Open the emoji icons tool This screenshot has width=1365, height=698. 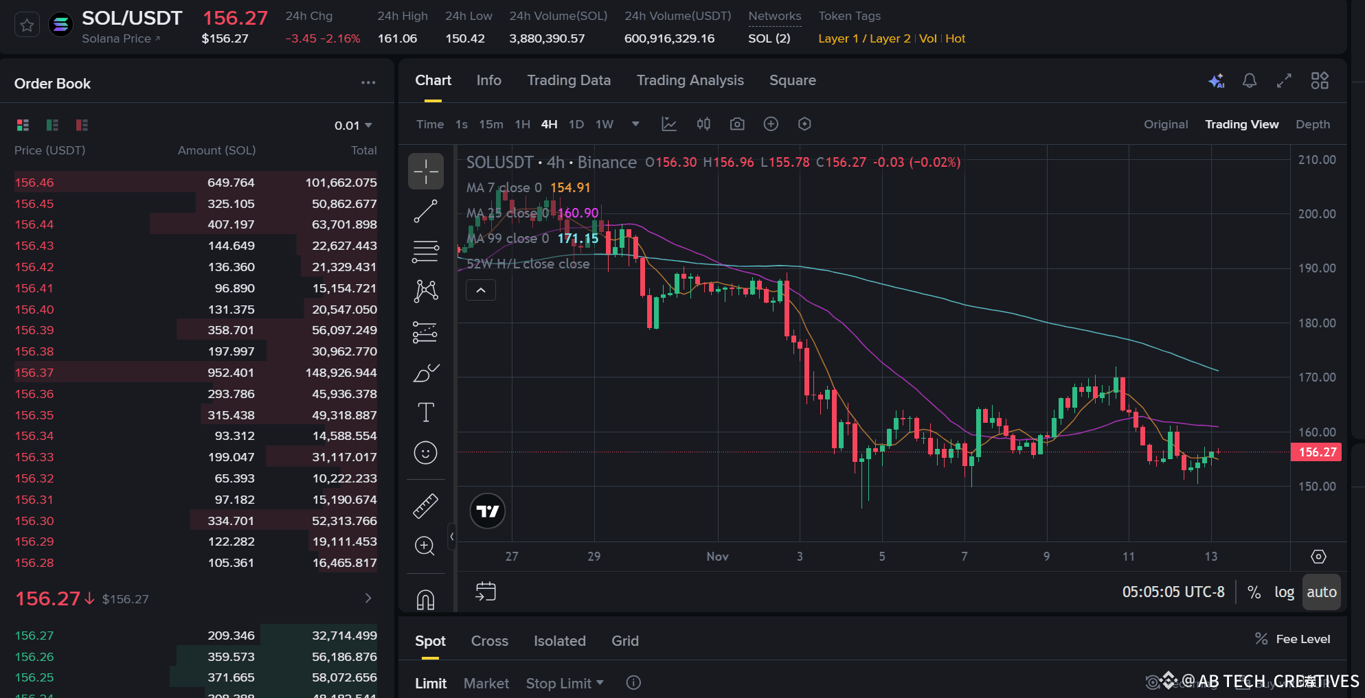426,453
